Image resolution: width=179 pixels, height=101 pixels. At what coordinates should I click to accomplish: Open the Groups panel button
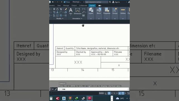point(115,11)
